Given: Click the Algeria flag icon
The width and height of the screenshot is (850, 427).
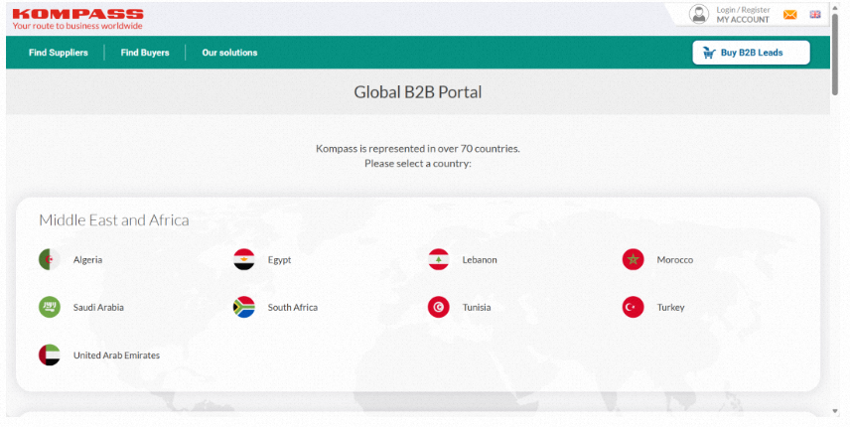Looking at the screenshot, I should 49,260.
